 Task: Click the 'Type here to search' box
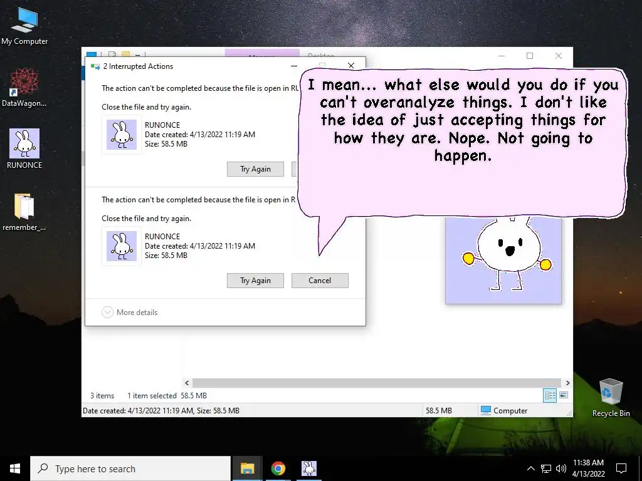tap(130, 468)
